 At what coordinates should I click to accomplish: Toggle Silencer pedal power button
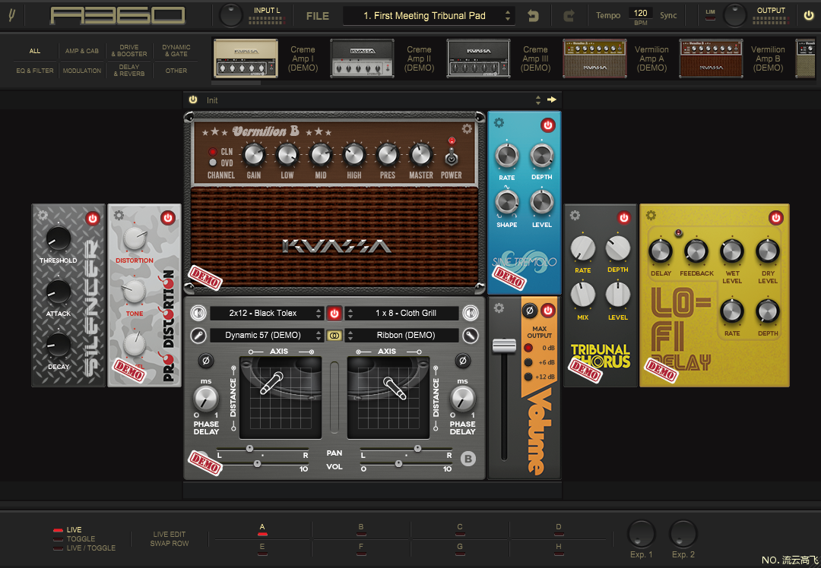tap(93, 218)
